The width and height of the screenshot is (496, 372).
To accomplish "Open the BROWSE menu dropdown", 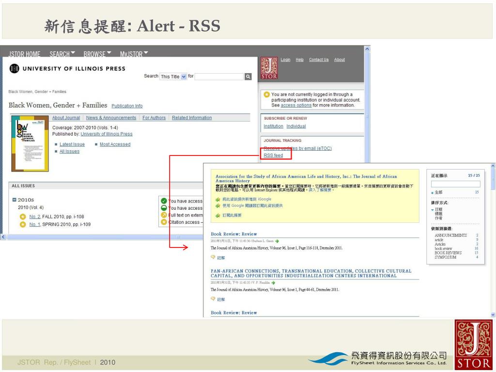I will (97, 54).
